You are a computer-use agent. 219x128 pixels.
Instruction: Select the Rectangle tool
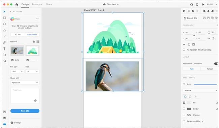click(4, 18)
